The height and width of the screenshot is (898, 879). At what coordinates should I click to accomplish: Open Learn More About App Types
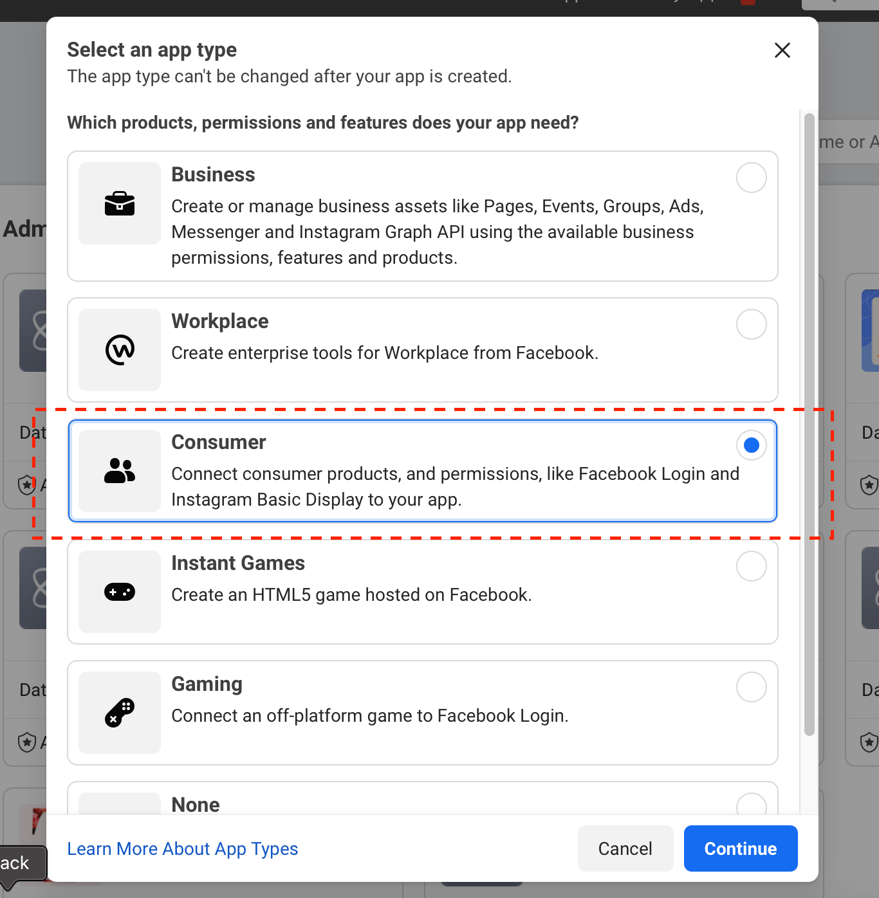[x=182, y=848]
